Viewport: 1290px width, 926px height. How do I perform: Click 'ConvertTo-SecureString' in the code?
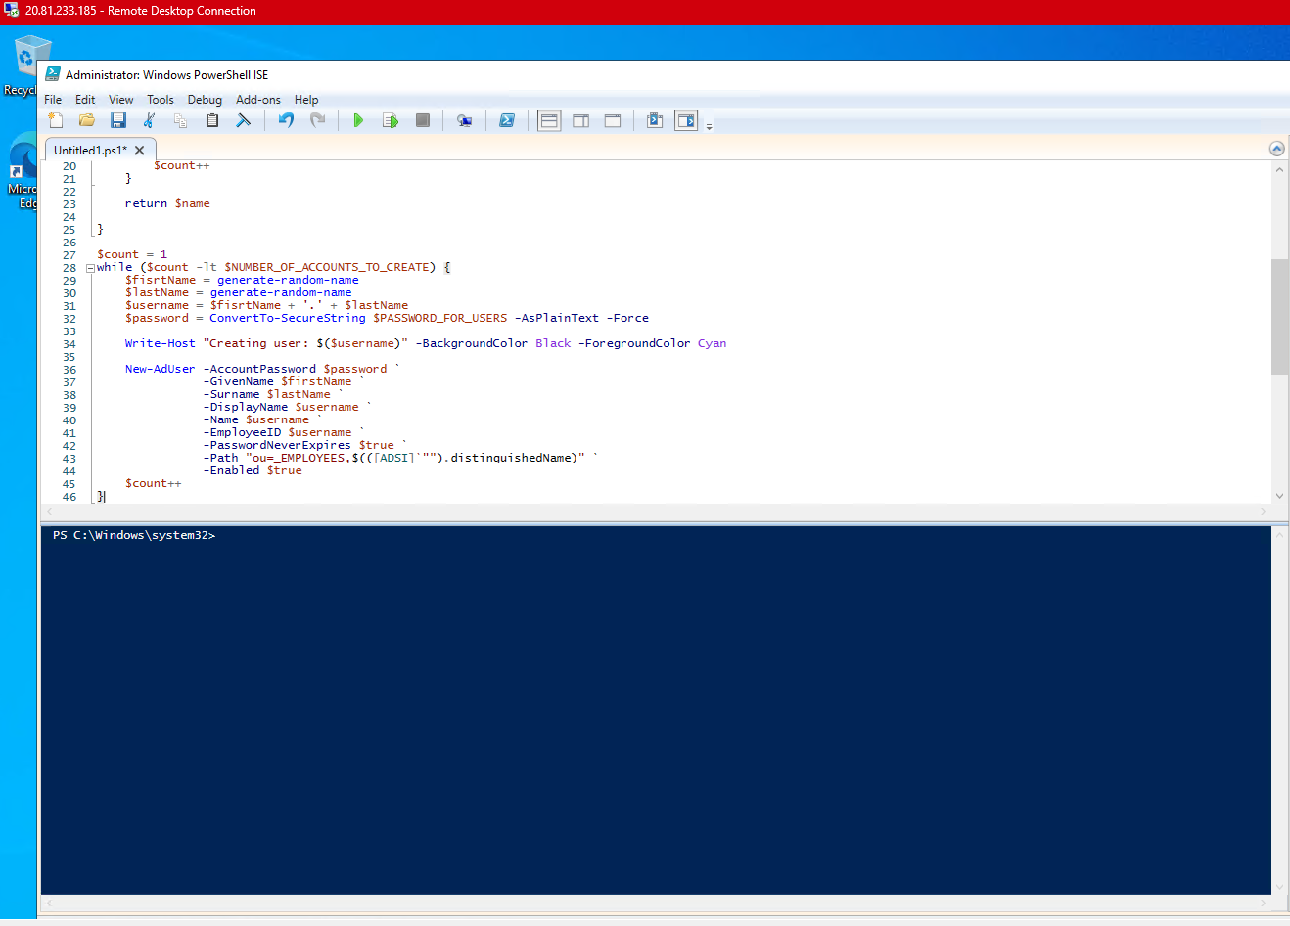[x=287, y=318]
